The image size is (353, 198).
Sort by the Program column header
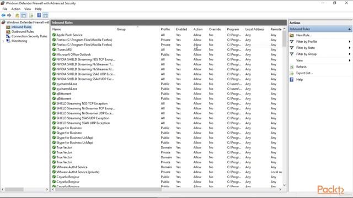233,29
